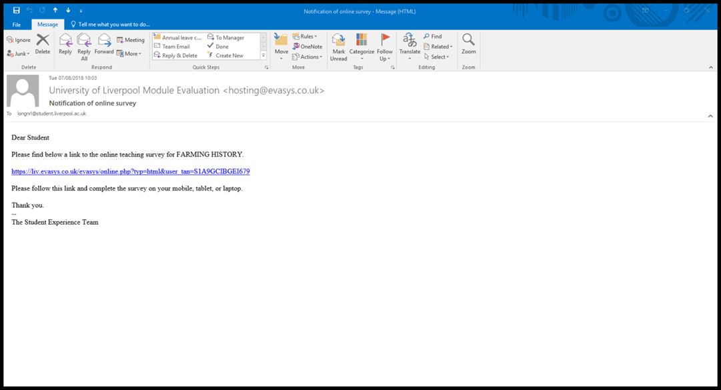Send the message to OneNote
Viewport: 721px width, 390px height.
pos(307,47)
